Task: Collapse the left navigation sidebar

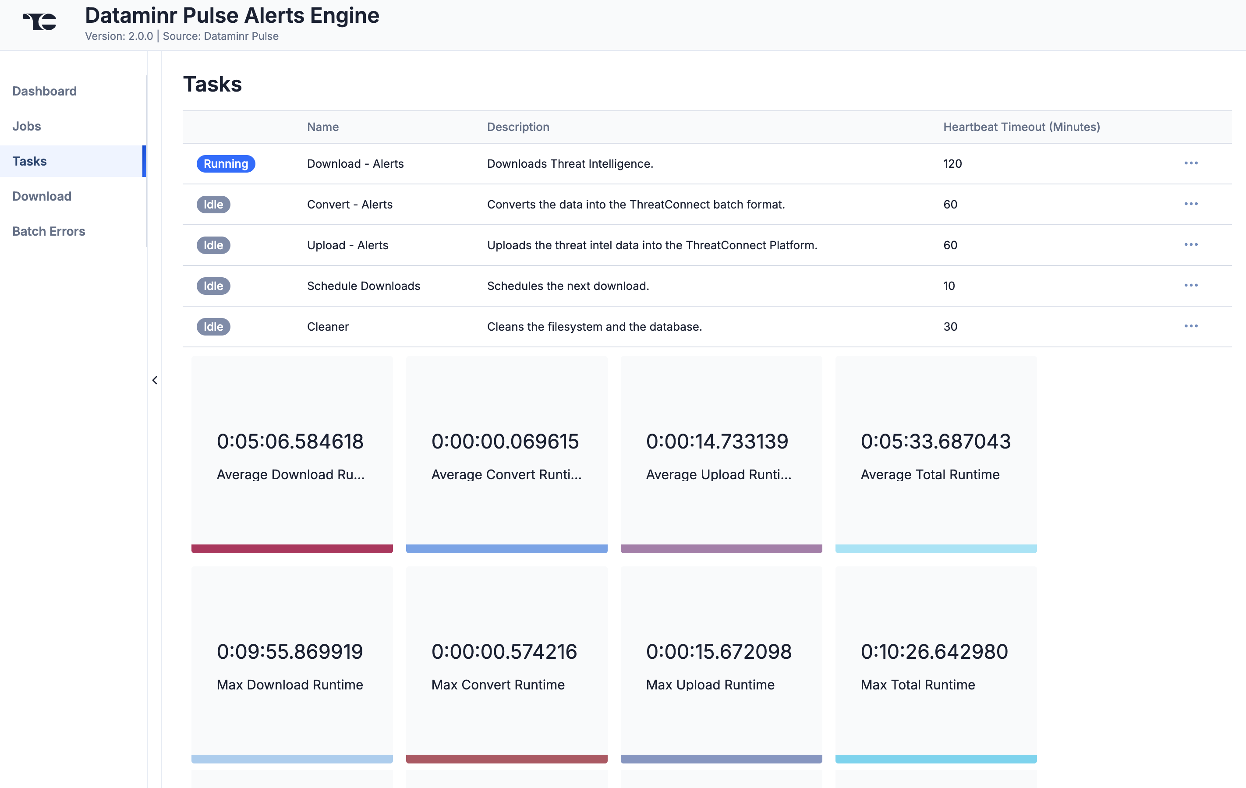Action: 155,380
